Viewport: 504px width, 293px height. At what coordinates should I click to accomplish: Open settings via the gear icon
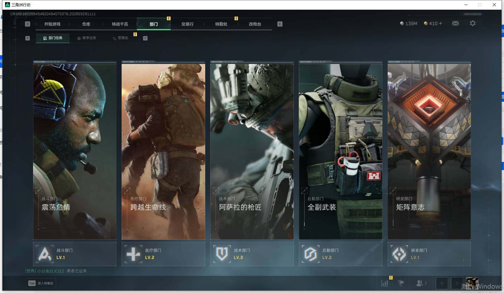click(472, 23)
